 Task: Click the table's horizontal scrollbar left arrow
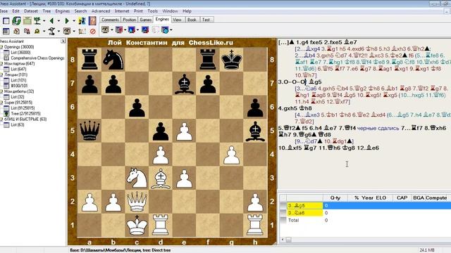click(x=283, y=239)
